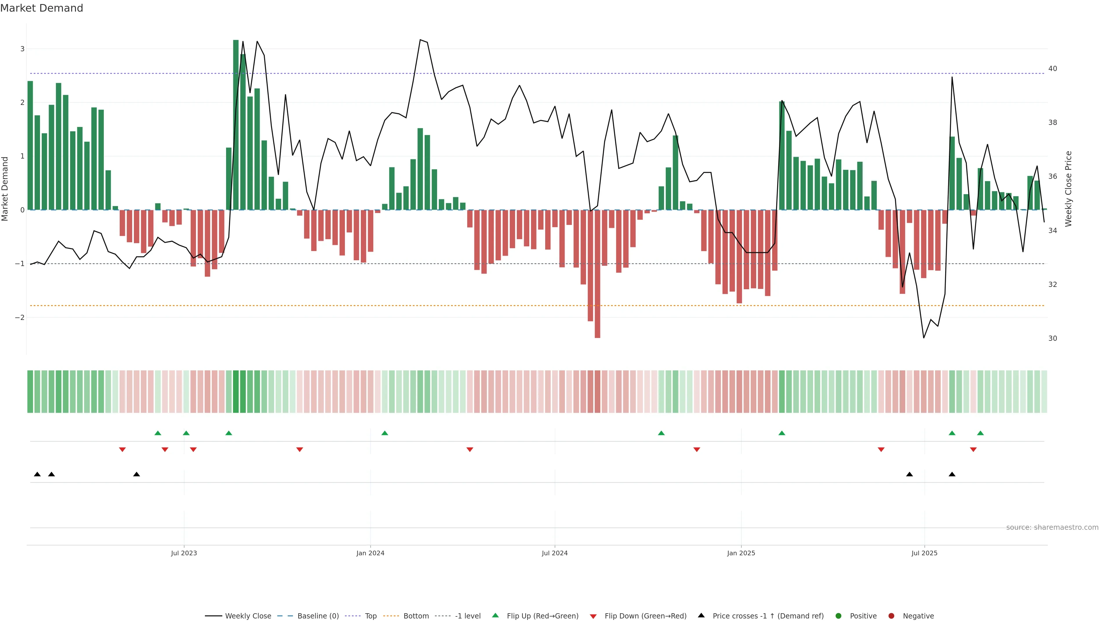
Task: Click the black Price crosses -1 legend icon
Action: [701, 616]
